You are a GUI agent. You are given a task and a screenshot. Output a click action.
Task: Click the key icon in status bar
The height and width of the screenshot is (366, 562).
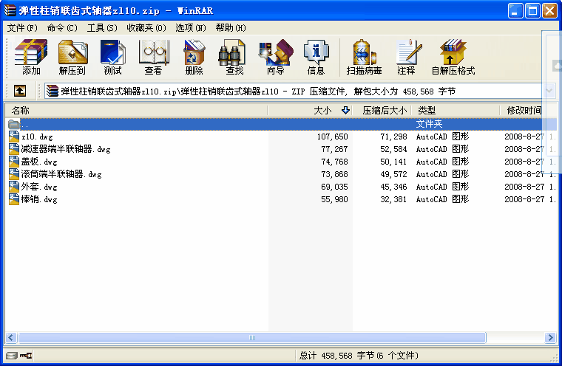pos(26,356)
